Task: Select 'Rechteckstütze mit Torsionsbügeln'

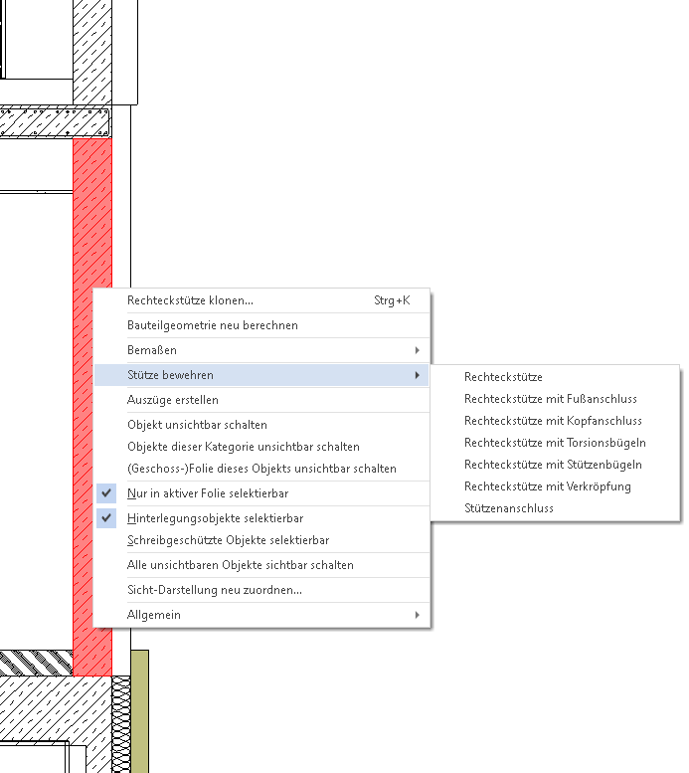Action: tap(555, 443)
